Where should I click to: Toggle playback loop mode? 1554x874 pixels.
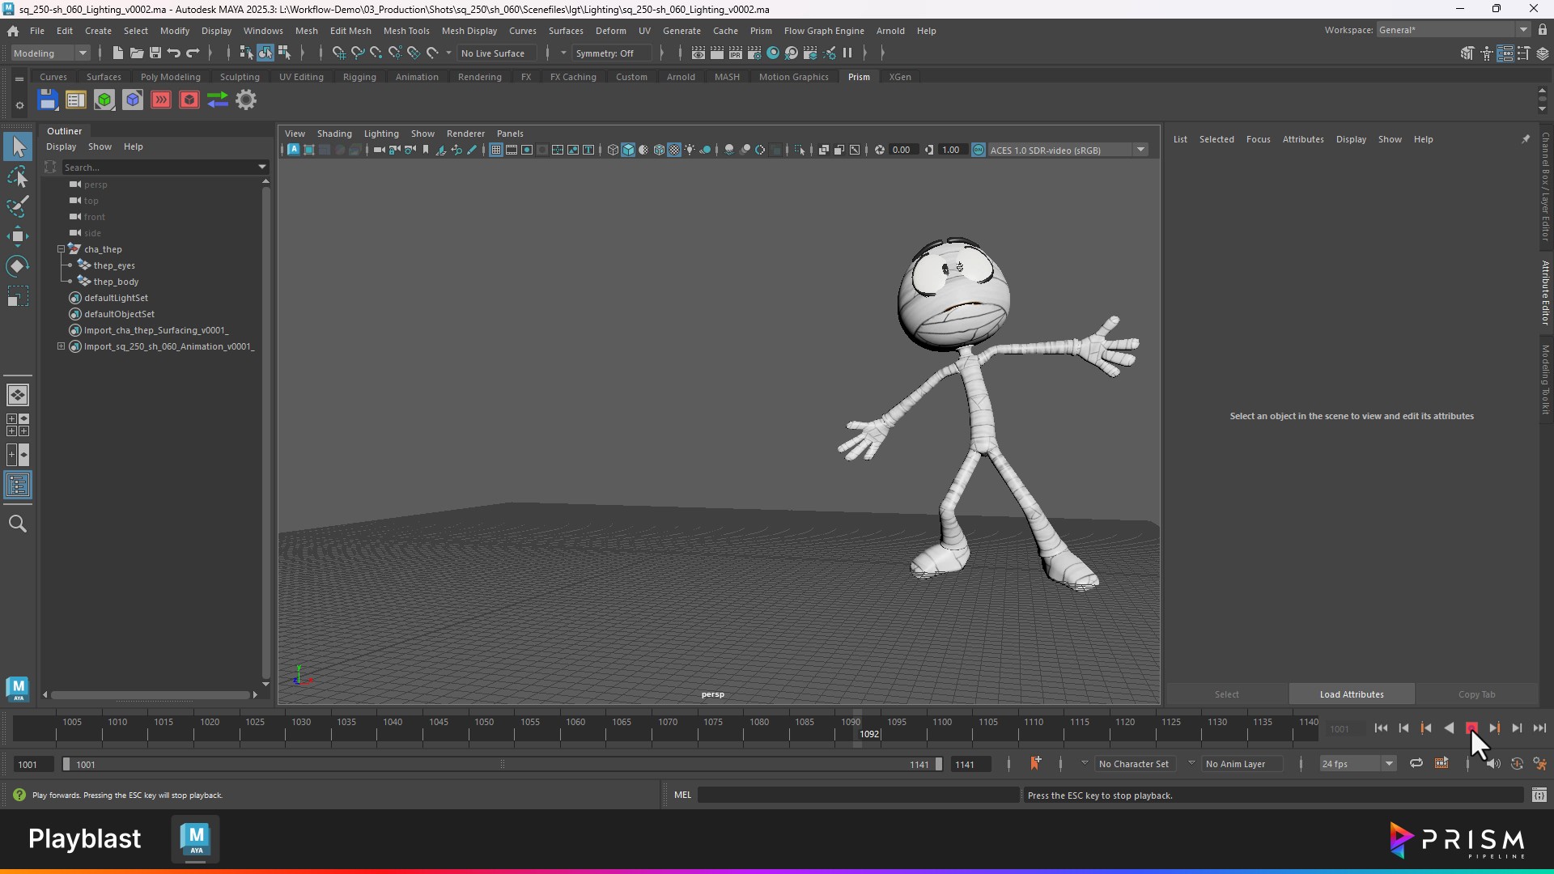[1416, 764]
